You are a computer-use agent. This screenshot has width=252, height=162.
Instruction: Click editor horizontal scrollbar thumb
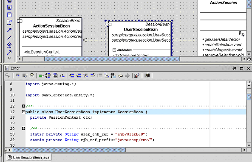click(69, 150)
